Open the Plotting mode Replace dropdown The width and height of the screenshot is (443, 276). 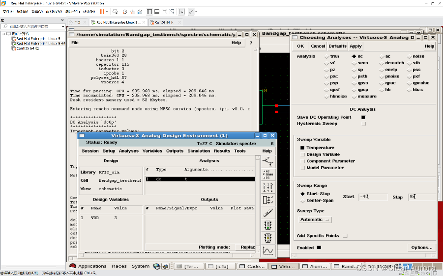click(245, 247)
